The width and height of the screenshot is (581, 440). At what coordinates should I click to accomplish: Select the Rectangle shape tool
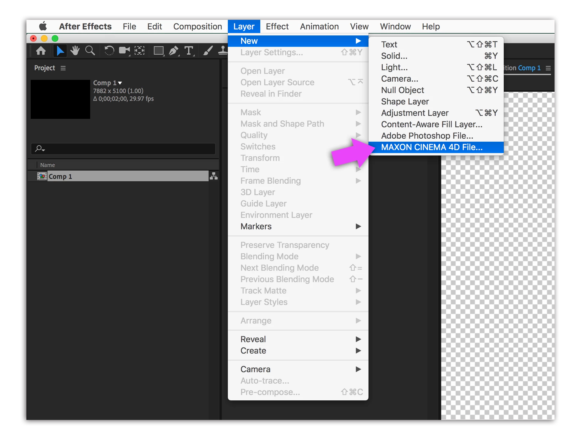point(158,51)
